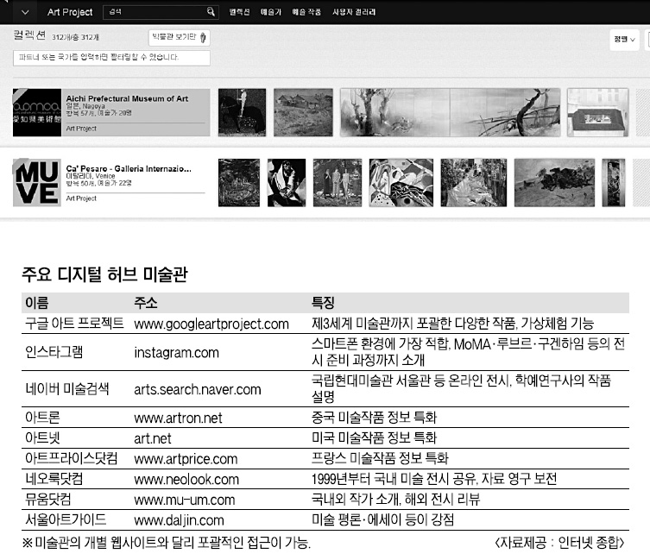650x560 pixels.
Task: Open the wide Aichi folding screen tree painting
Action: (x=451, y=112)
